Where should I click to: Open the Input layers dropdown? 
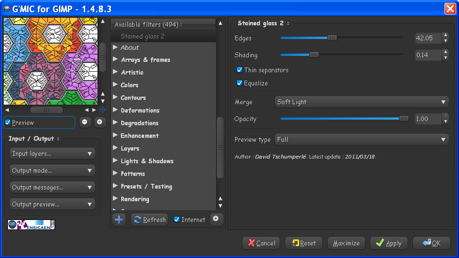(x=52, y=154)
